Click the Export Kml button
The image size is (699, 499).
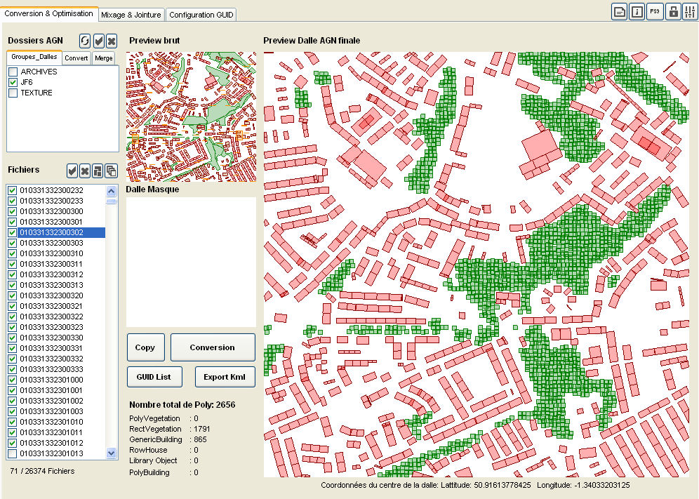(x=225, y=377)
